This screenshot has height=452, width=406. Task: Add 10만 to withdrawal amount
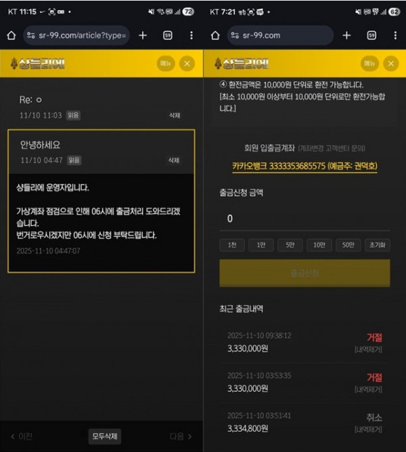click(315, 245)
